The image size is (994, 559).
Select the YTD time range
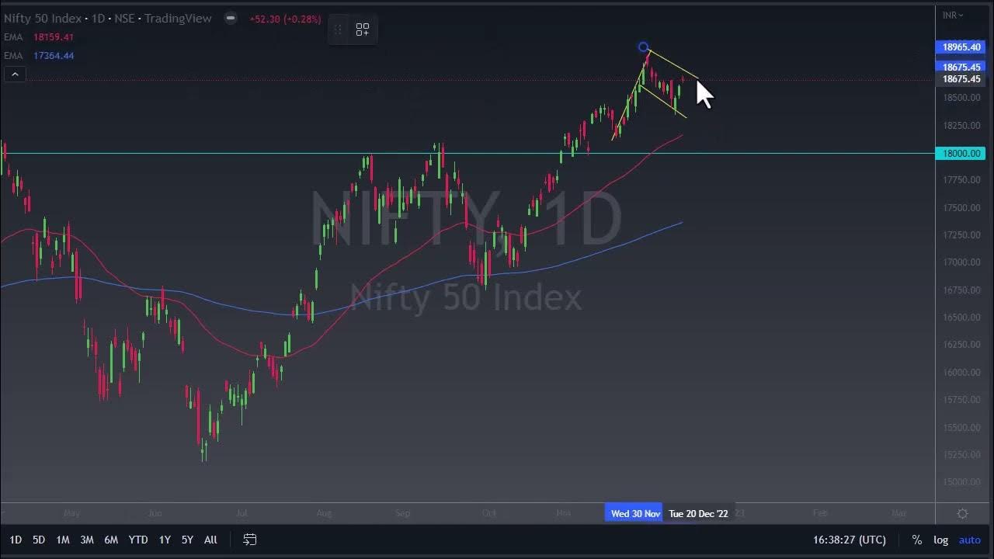tap(138, 540)
